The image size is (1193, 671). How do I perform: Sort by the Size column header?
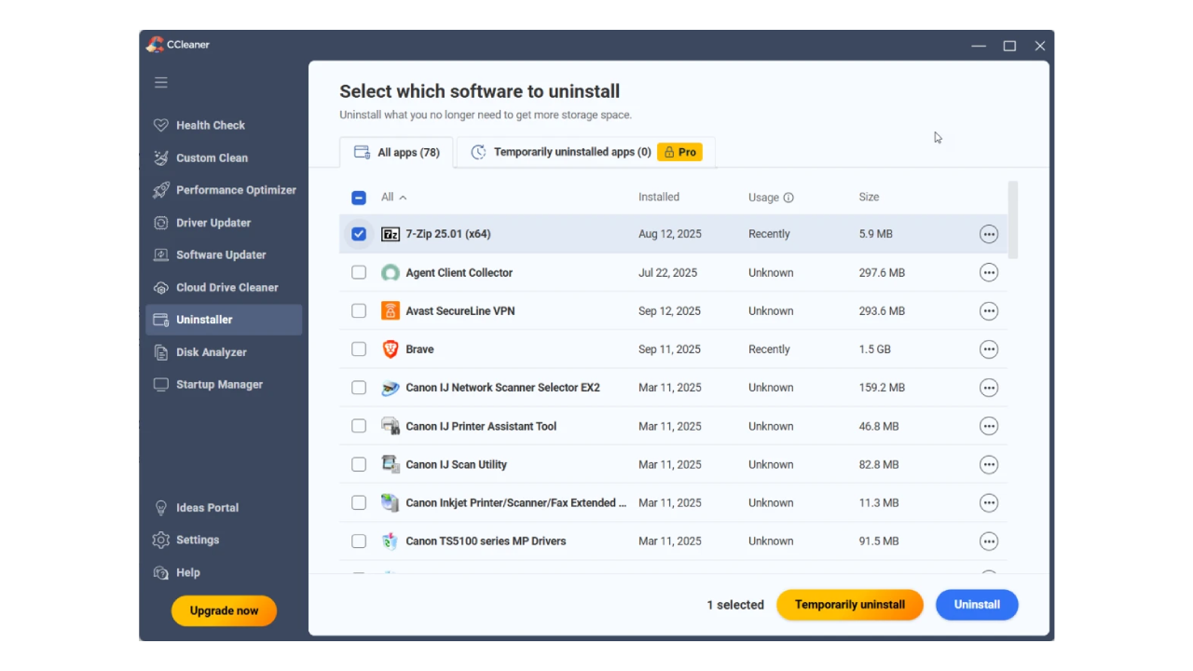pos(869,197)
